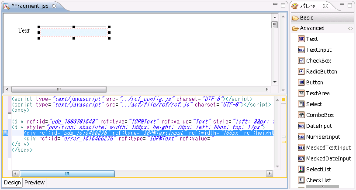
Task: Collapse the Advanced palette drawer
Action: point(312,28)
